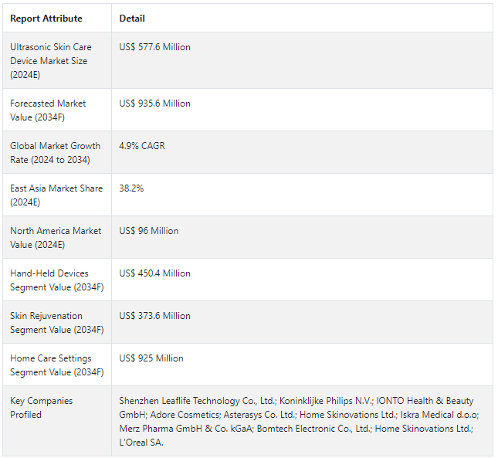This screenshot has width=498, height=458.
Task: Click the US$ 925 Million value
Action: [151, 358]
